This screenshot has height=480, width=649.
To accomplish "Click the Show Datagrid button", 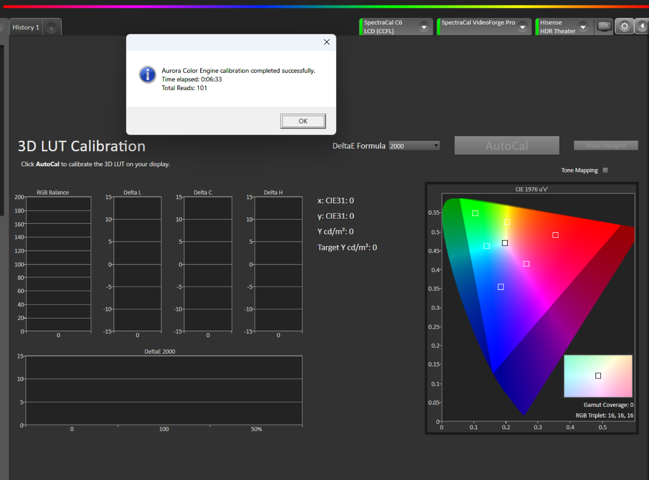I will click(x=606, y=145).
